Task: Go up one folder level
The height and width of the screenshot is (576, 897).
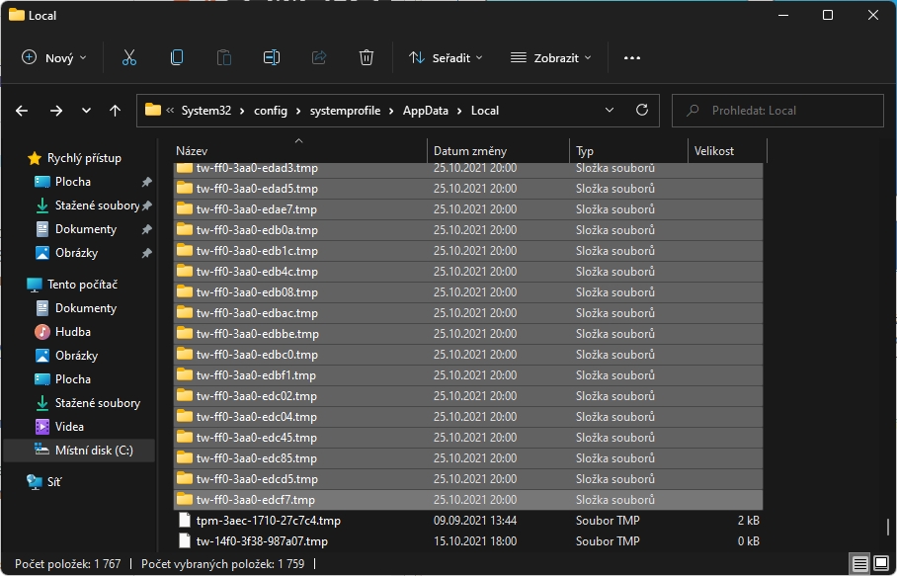Action: pos(116,111)
